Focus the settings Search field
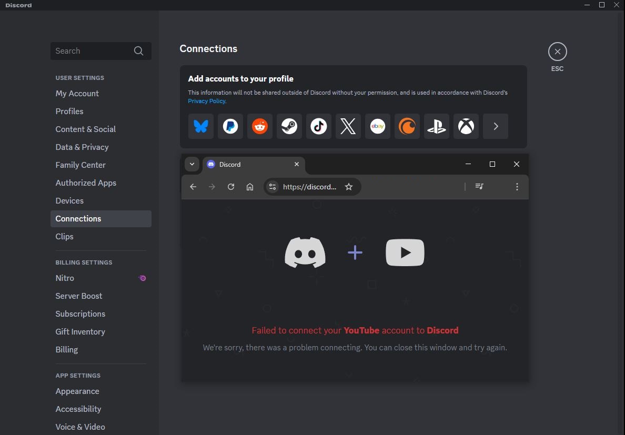 tap(101, 51)
